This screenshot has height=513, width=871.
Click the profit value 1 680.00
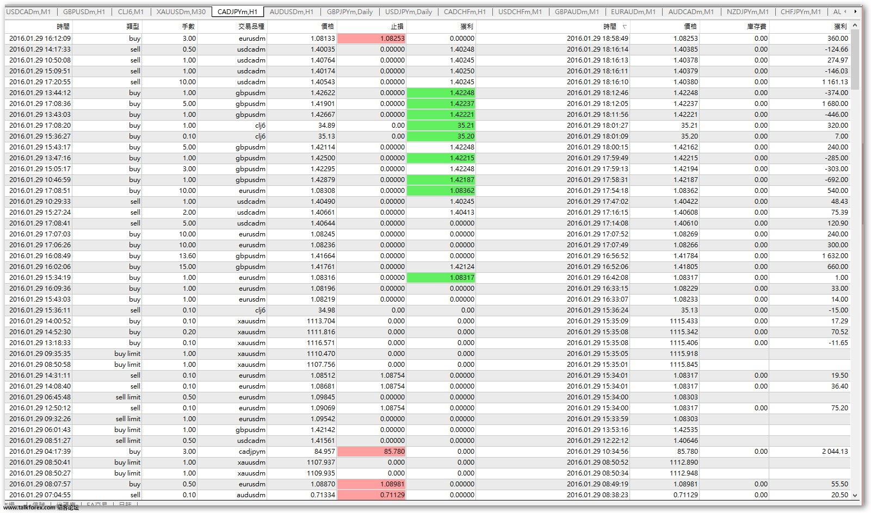pyautogui.click(x=835, y=104)
